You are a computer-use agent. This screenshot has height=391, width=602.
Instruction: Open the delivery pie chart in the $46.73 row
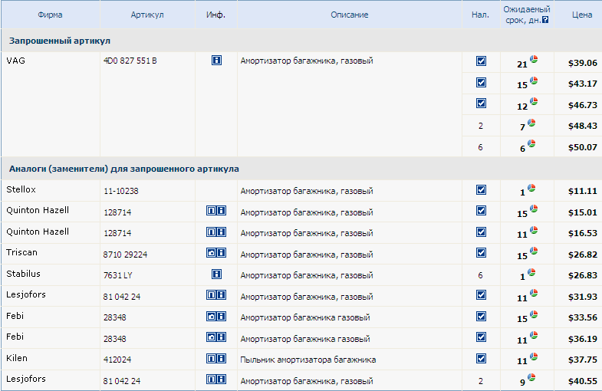pos(534,101)
